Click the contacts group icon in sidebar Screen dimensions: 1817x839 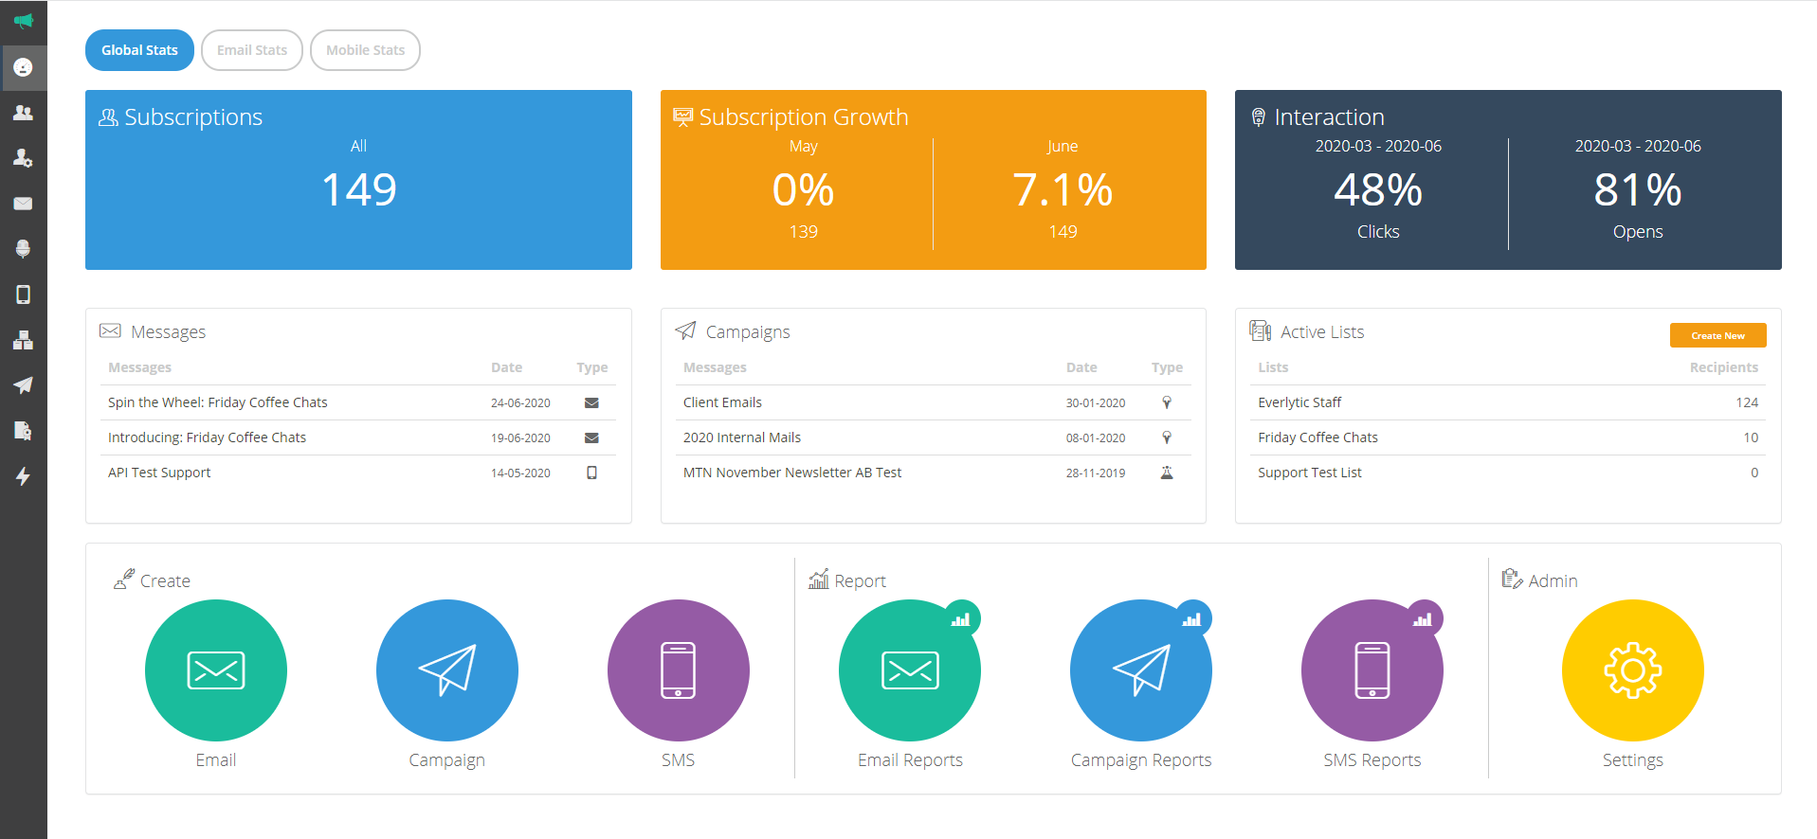pos(24,113)
